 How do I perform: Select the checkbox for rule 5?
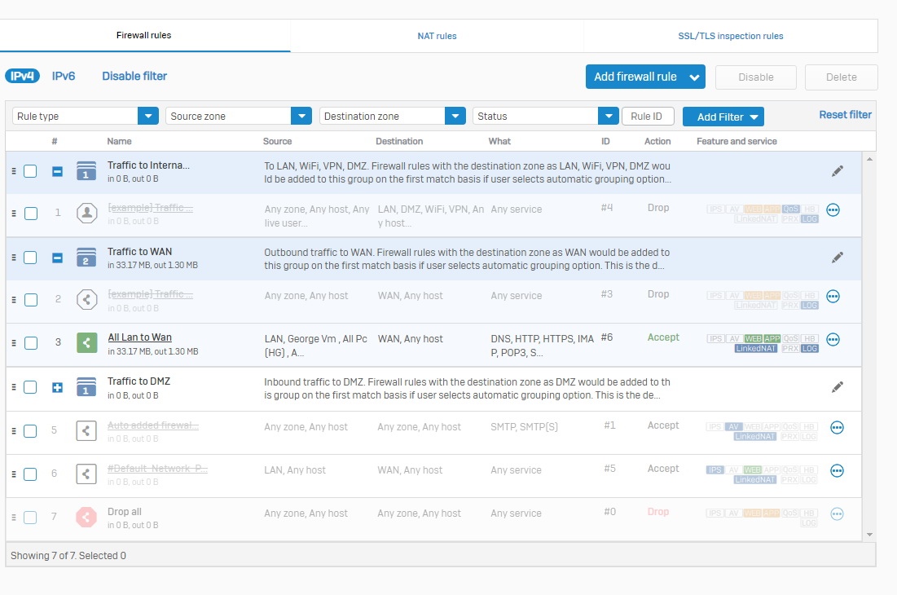coord(30,431)
